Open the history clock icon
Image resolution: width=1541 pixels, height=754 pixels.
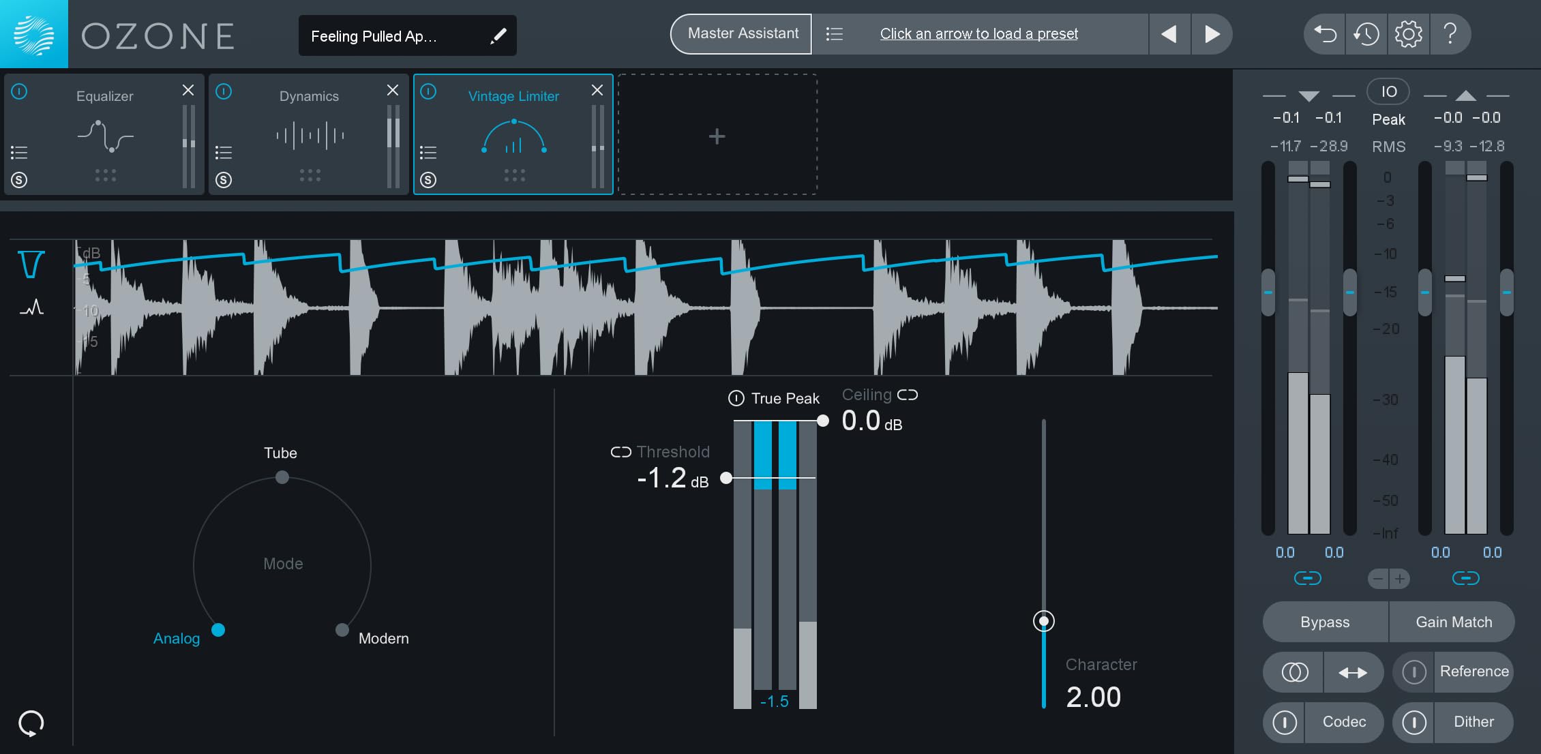(x=1366, y=34)
